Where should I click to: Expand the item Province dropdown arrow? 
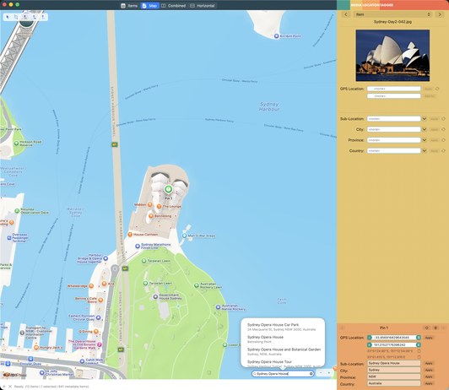425,140
